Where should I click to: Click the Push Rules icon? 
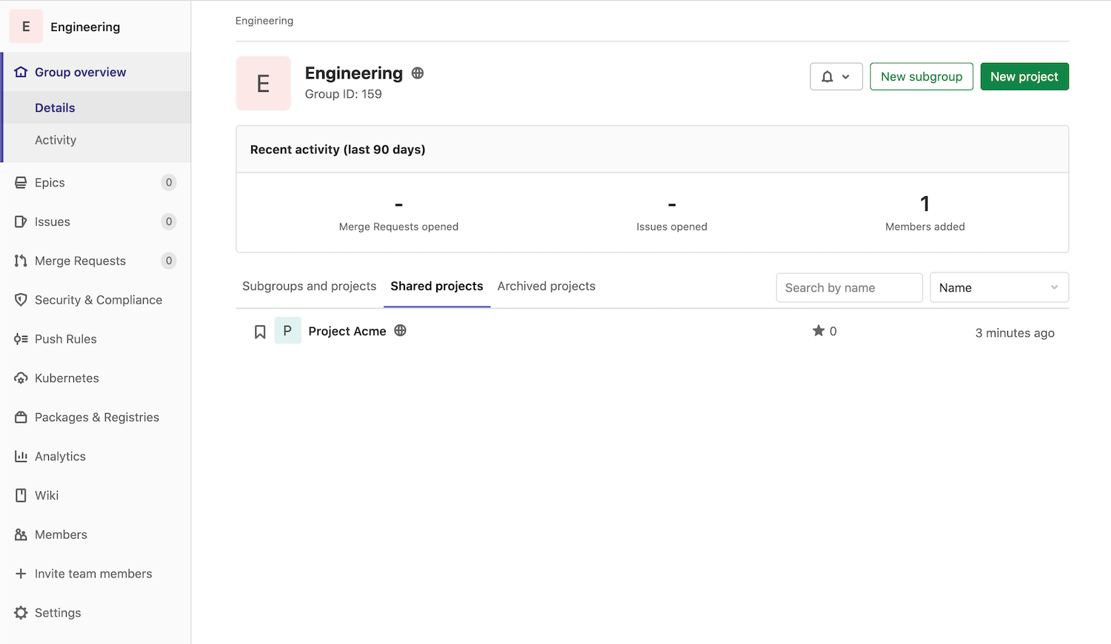[21, 339]
